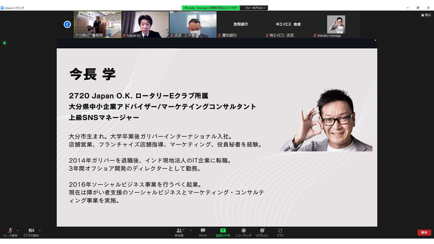This screenshot has height=244, width=434.
Task: Unmute the microphone (ミュート解除)
Action: tap(10, 232)
